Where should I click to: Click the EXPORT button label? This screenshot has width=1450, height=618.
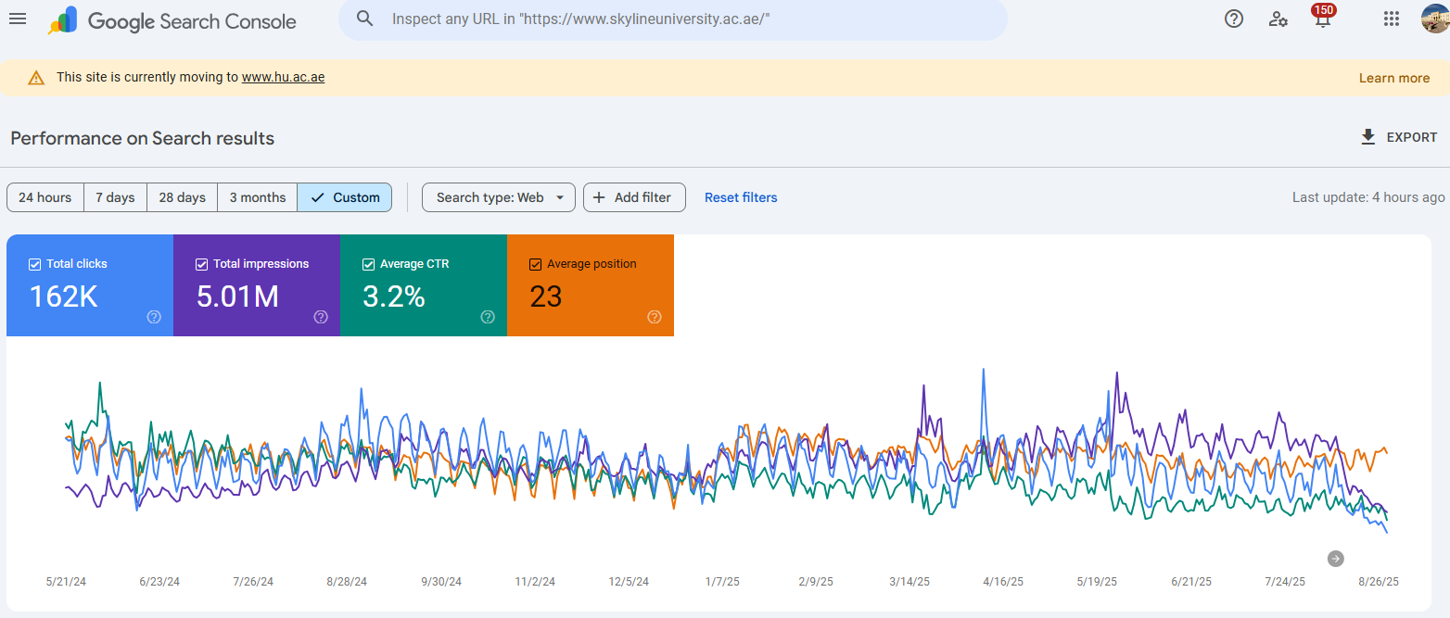pyautogui.click(x=1412, y=137)
